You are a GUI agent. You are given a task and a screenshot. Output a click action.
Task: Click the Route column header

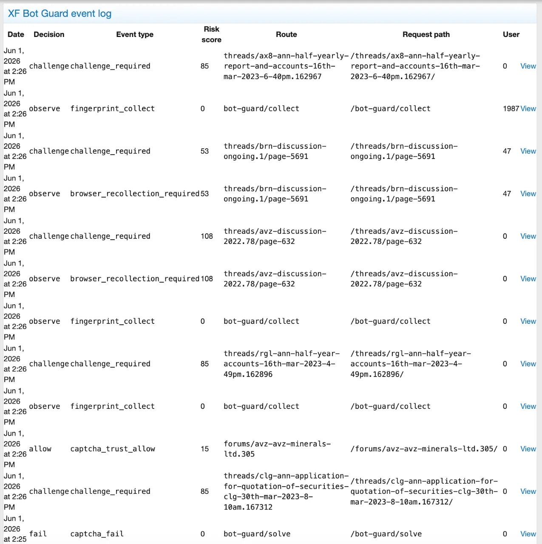pyautogui.click(x=287, y=34)
